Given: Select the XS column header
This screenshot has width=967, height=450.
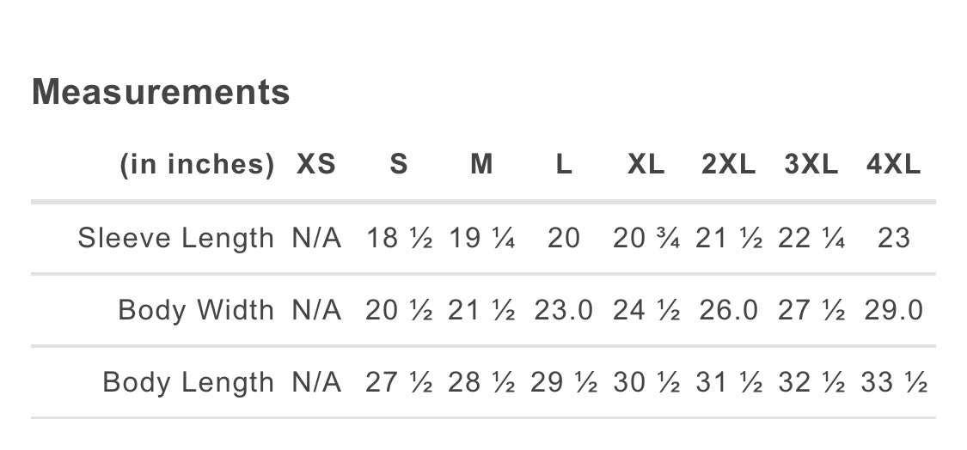Looking at the screenshot, I should (316, 164).
